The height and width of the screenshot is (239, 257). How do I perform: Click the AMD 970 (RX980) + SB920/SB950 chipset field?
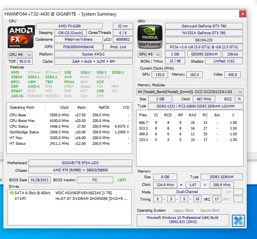pyautogui.click(x=80, y=170)
